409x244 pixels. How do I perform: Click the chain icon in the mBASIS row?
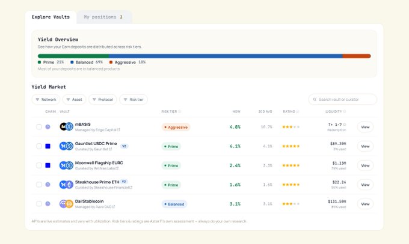[x=48, y=127]
